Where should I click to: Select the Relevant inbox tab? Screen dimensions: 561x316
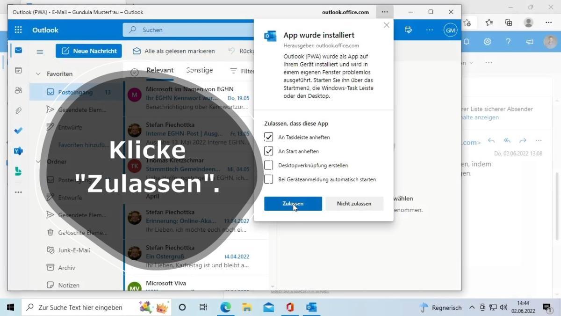coord(160,70)
